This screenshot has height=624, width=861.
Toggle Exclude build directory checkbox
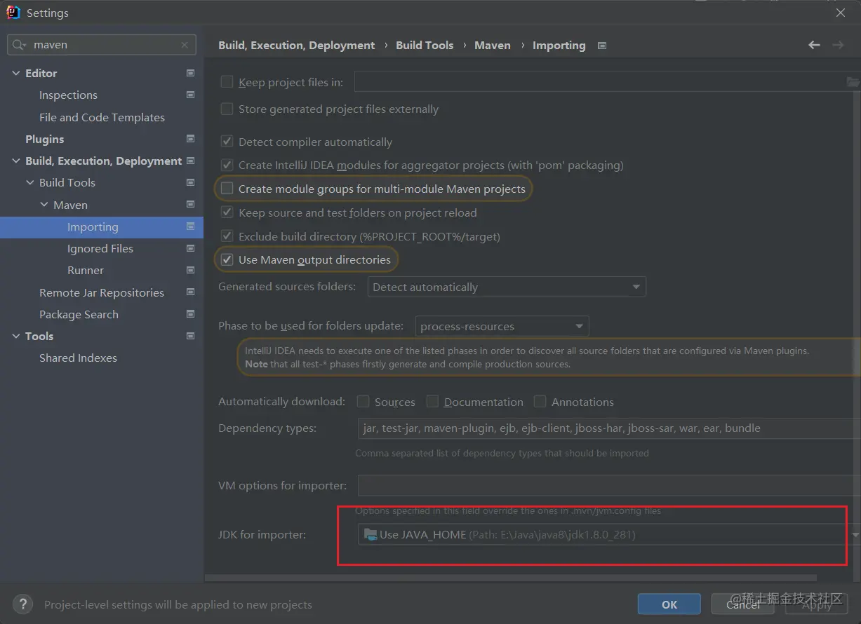pyautogui.click(x=227, y=236)
